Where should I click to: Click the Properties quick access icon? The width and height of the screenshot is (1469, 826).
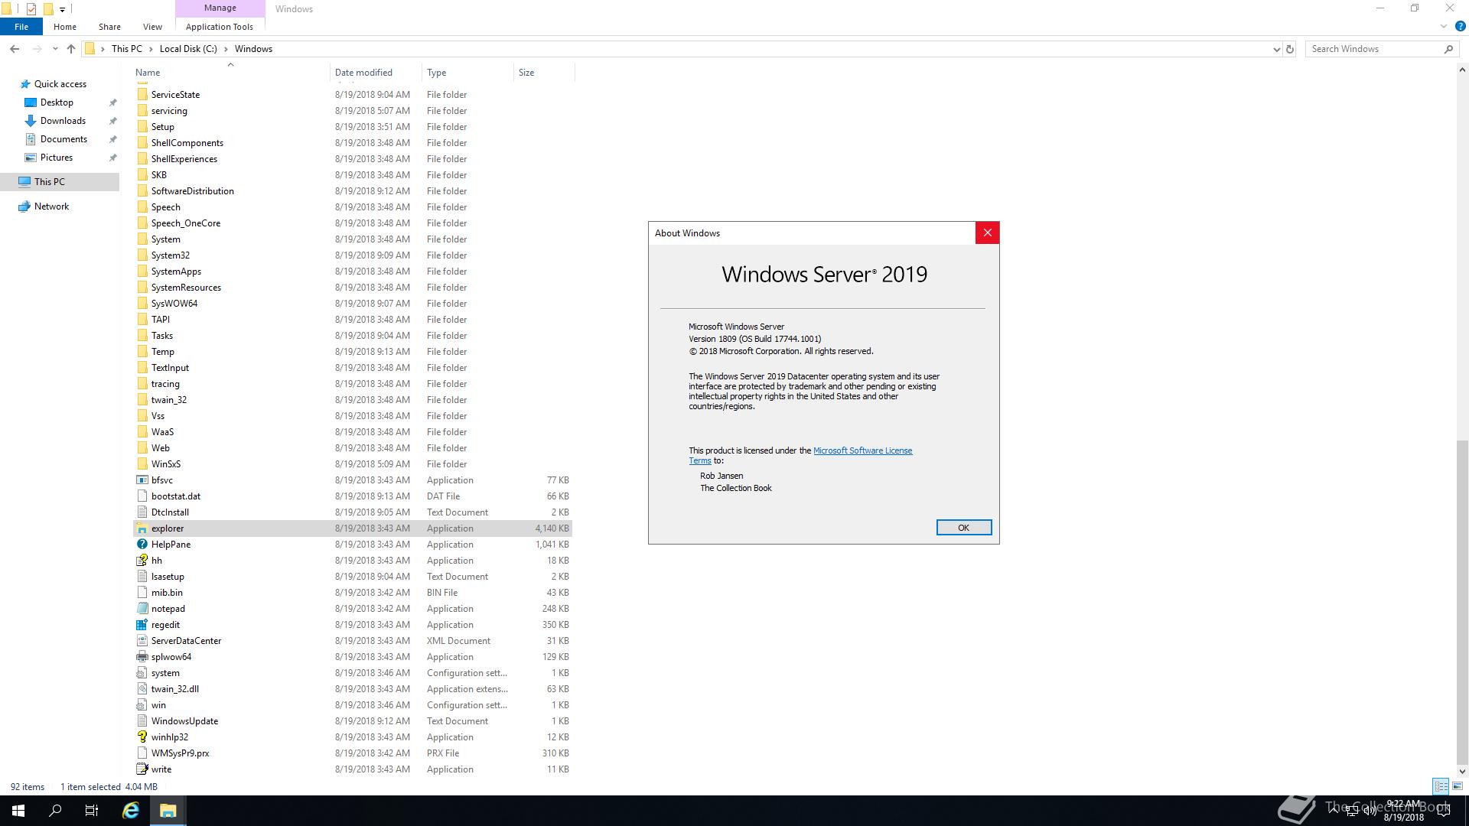click(x=31, y=9)
